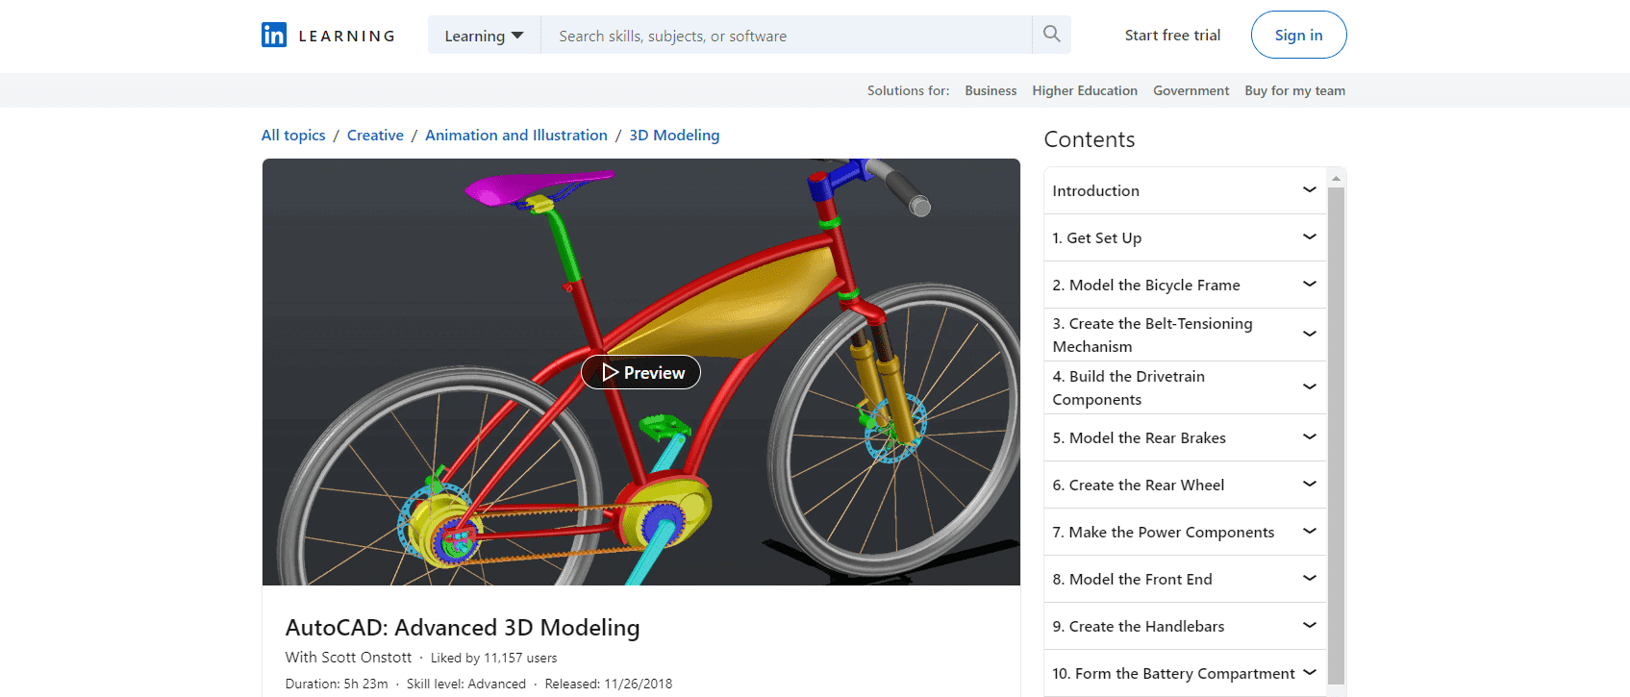Click the Solutions for: label

[908, 90]
